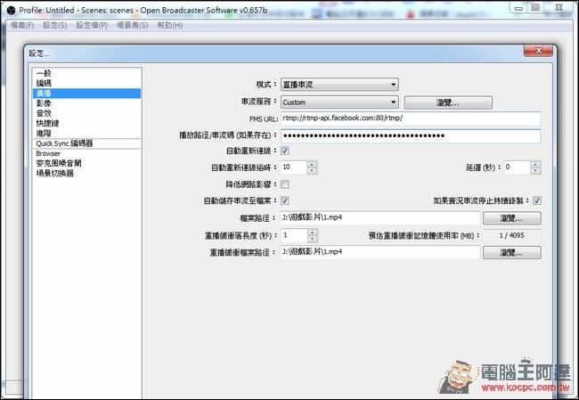This screenshot has height=400, width=579.
Task: Decrease 重播緩衝區長度 with down arrow
Action: [x=313, y=239]
